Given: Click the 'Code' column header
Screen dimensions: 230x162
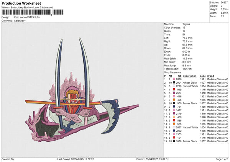Looking at the screenshot, I should [202, 76].
